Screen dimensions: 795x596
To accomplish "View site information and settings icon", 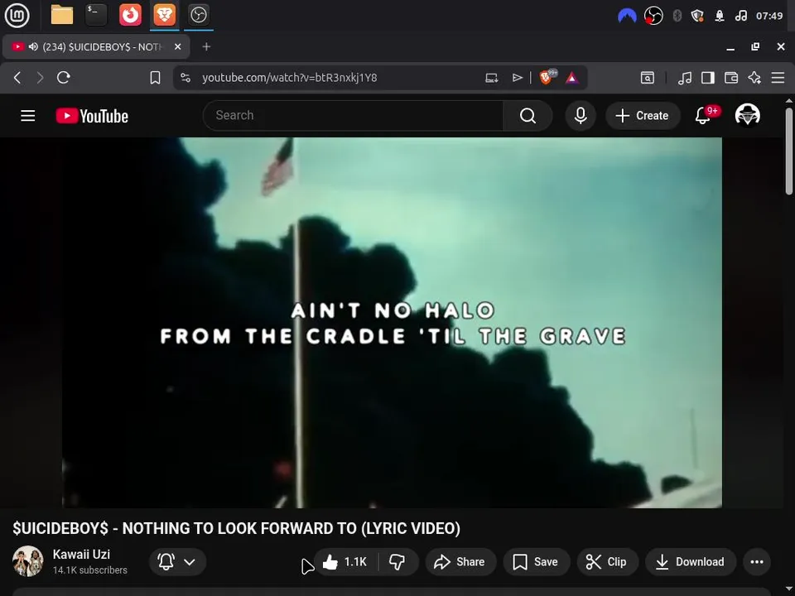I will pos(185,78).
